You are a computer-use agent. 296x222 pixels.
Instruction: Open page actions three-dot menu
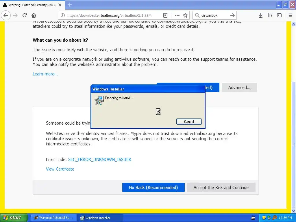177,15
